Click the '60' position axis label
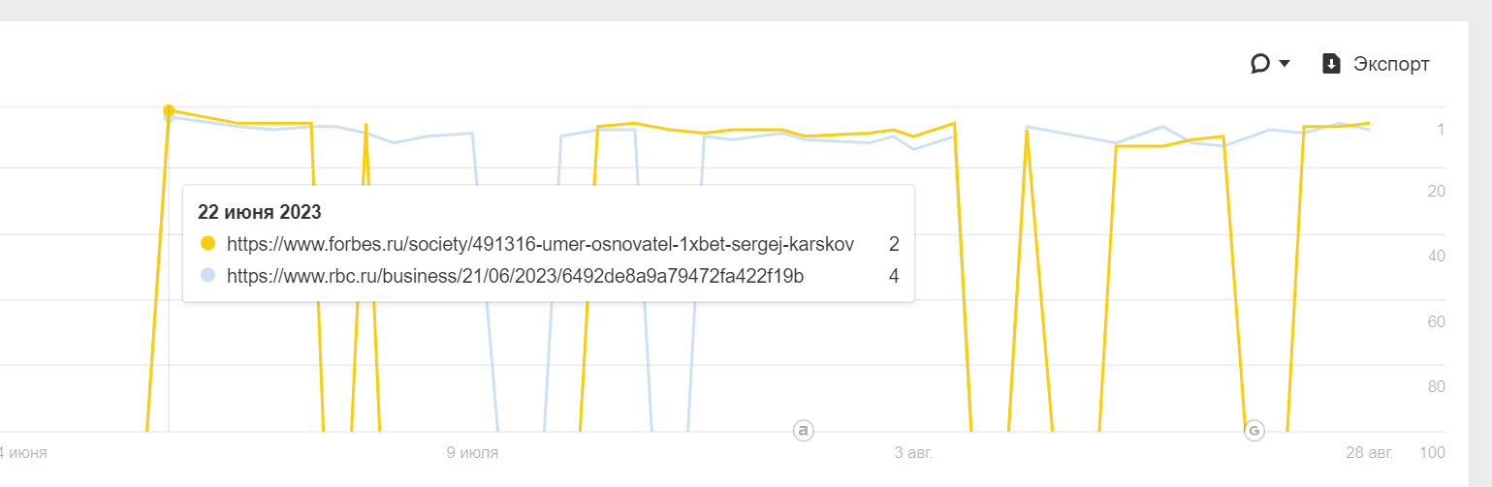 click(x=1437, y=321)
